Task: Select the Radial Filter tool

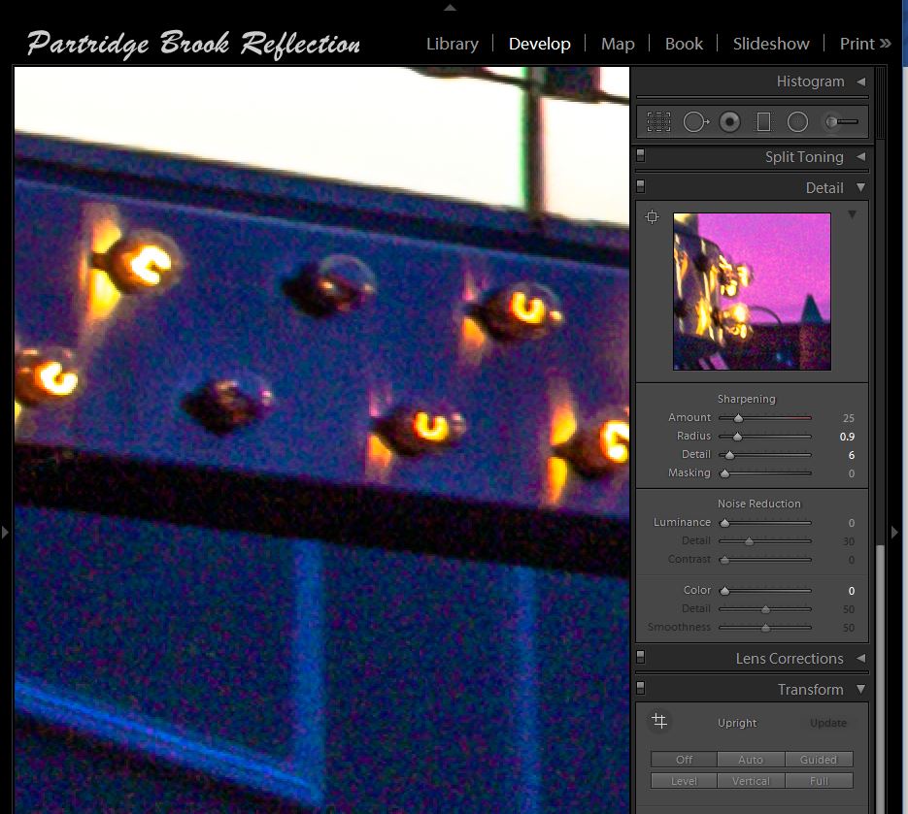Action: [x=797, y=121]
